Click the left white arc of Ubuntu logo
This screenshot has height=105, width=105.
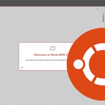click(x=88, y=64)
